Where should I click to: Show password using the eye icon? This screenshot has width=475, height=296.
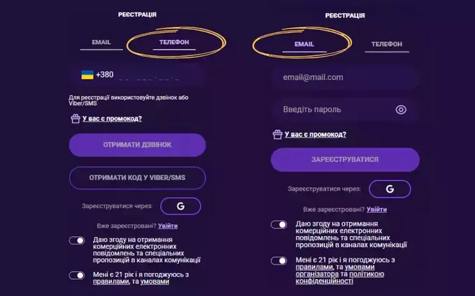coord(400,110)
